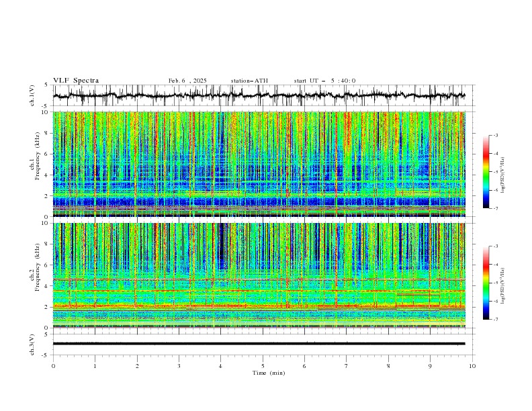The height and width of the screenshot is (411, 532).
Task: Click the time axis tick label '3'
Action: tap(179, 366)
